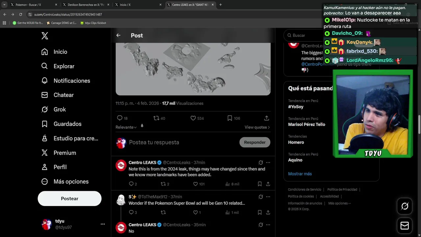Open floating messages envelope button
The image size is (421, 237).
pyautogui.click(x=405, y=225)
